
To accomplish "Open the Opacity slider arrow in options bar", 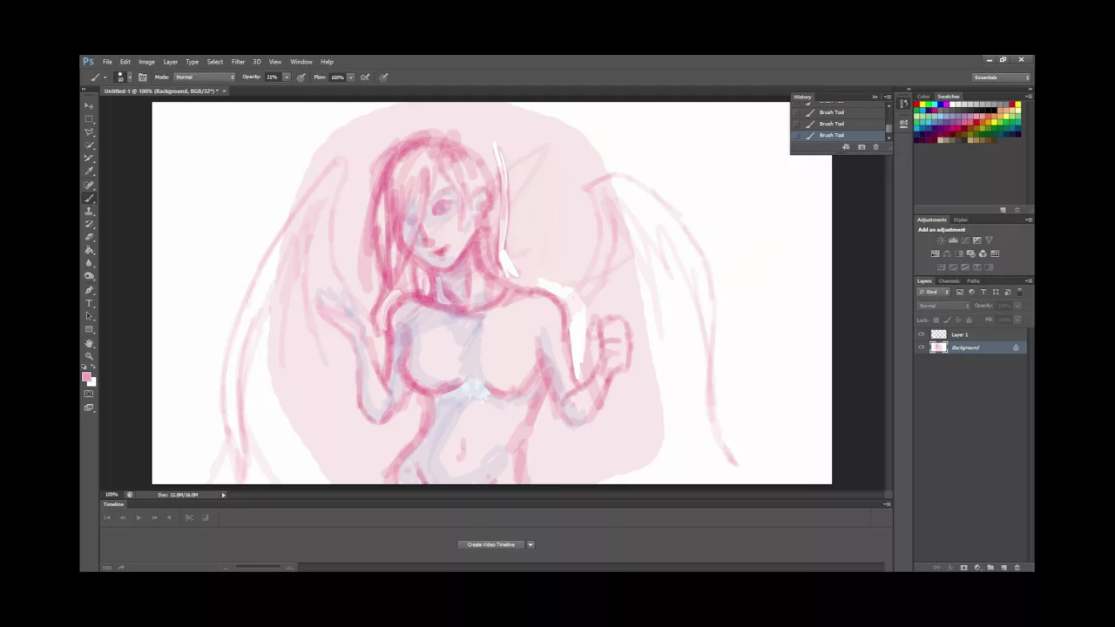I will point(287,77).
